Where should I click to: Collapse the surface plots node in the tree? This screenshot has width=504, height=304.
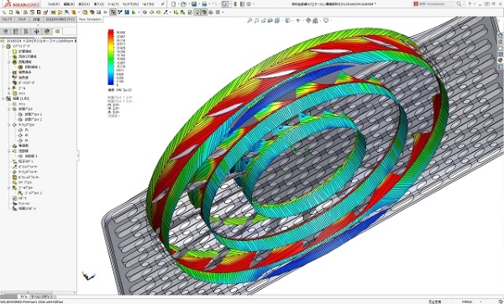(9, 124)
